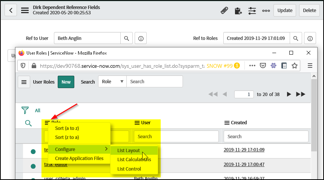
Task: Go back using the form back arrow
Action: pyautogui.click(x=11, y=10)
